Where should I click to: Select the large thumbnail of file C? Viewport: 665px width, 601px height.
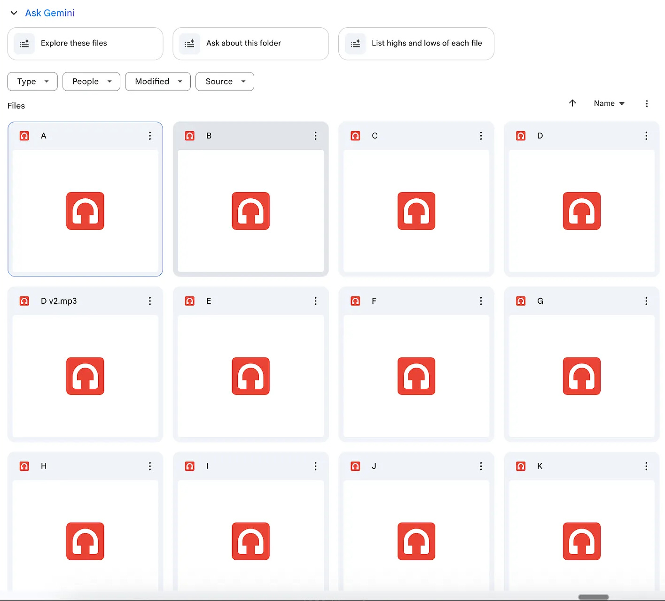[x=416, y=211]
